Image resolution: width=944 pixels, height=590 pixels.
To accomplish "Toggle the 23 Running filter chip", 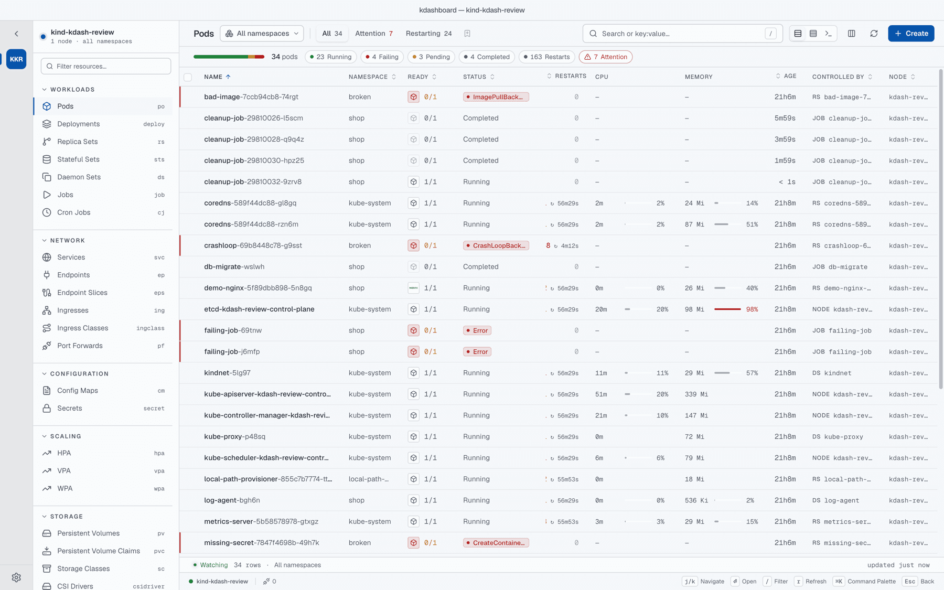I will coord(331,57).
